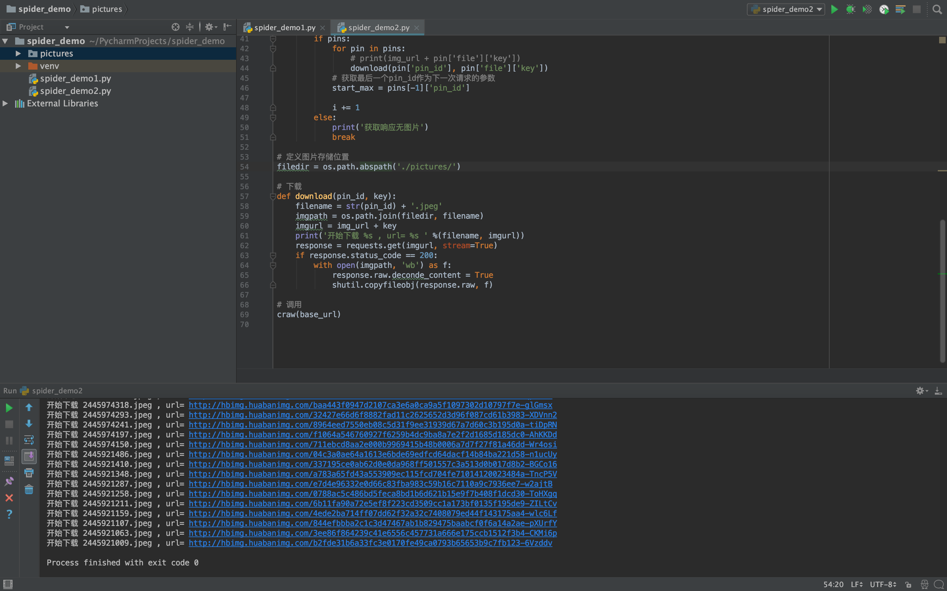The image size is (947, 591).
Task: Open spider_demo2 run configuration dropdown
Action: pos(786,10)
